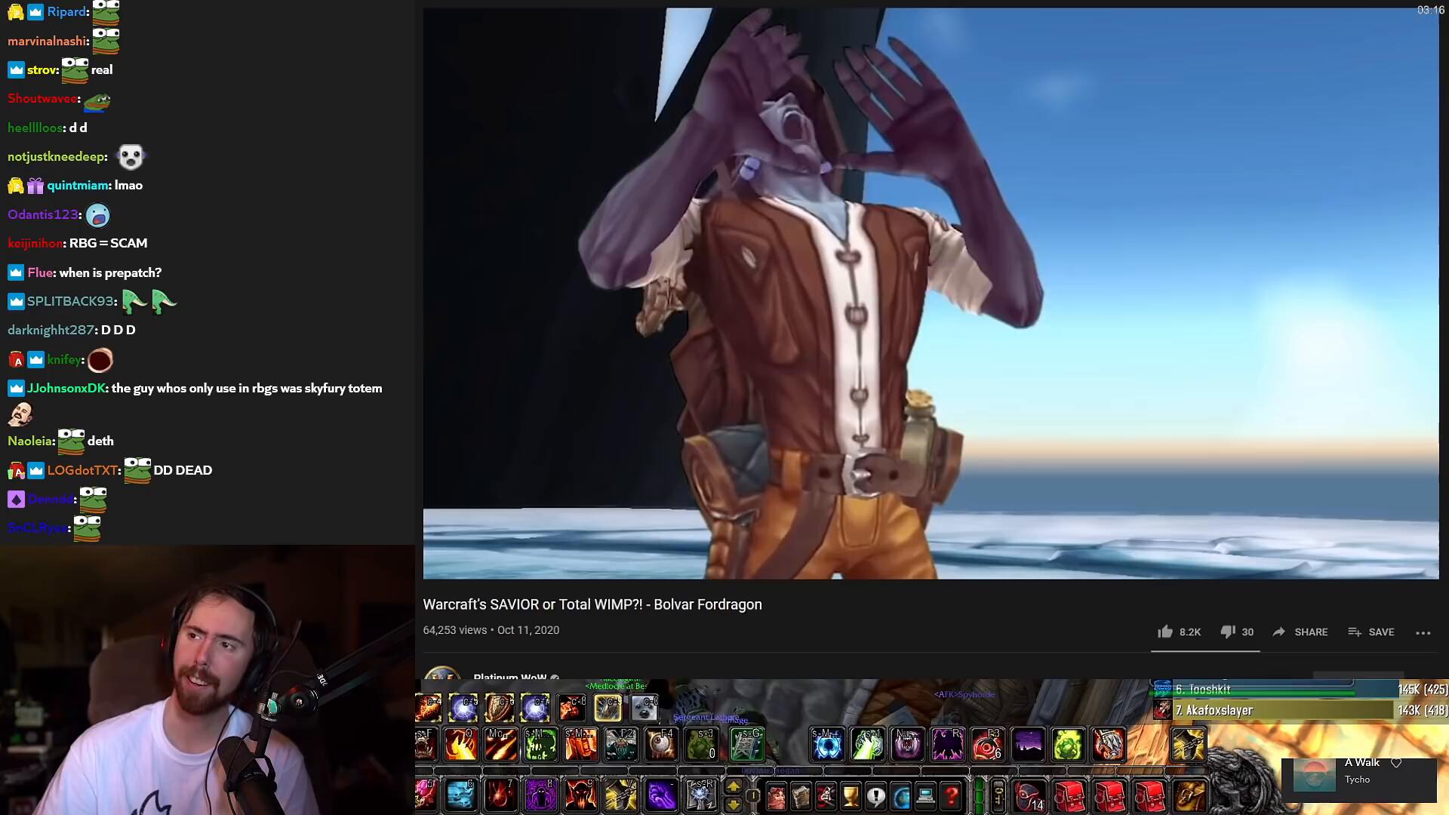Viewport: 1449px width, 815px height.
Task: Heart the song A Walk
Action: pyautogui.click(x=1396, y=763)
